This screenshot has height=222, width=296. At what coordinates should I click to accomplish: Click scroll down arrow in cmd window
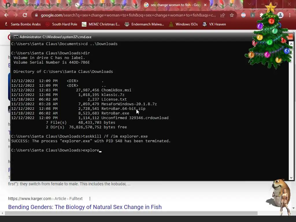[x=291, y=178]
